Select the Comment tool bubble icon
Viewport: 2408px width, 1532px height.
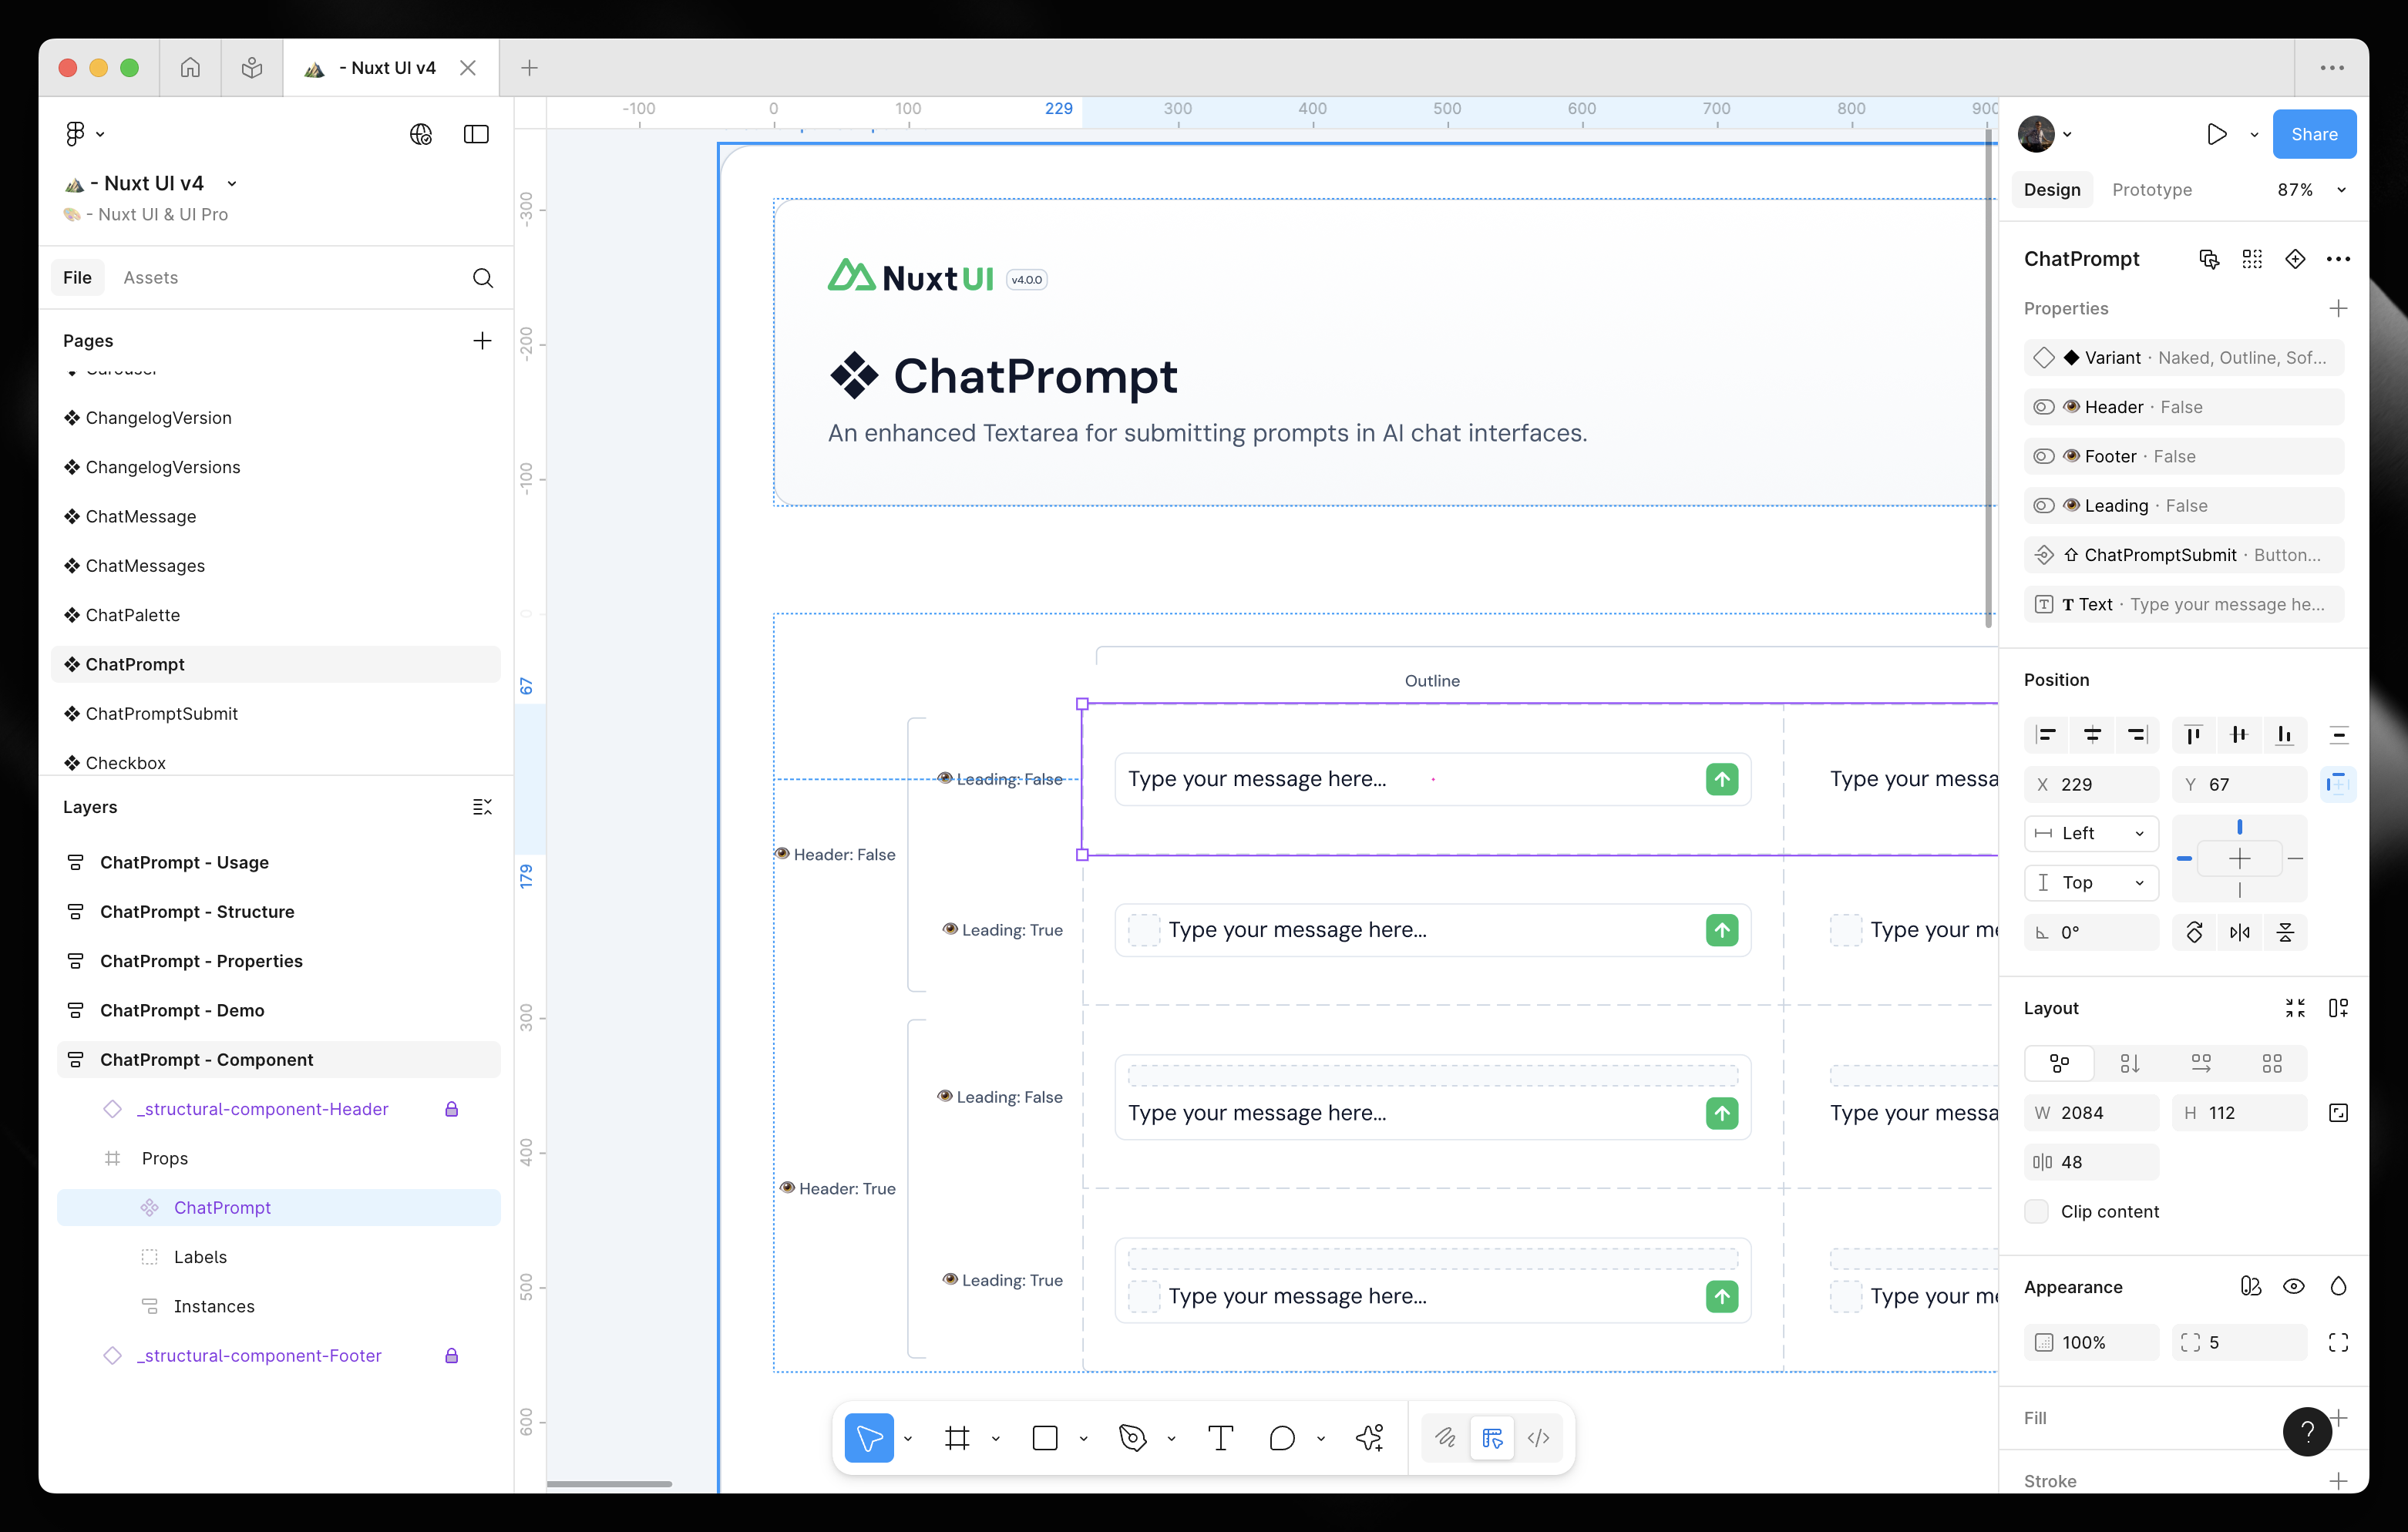1281,1438
